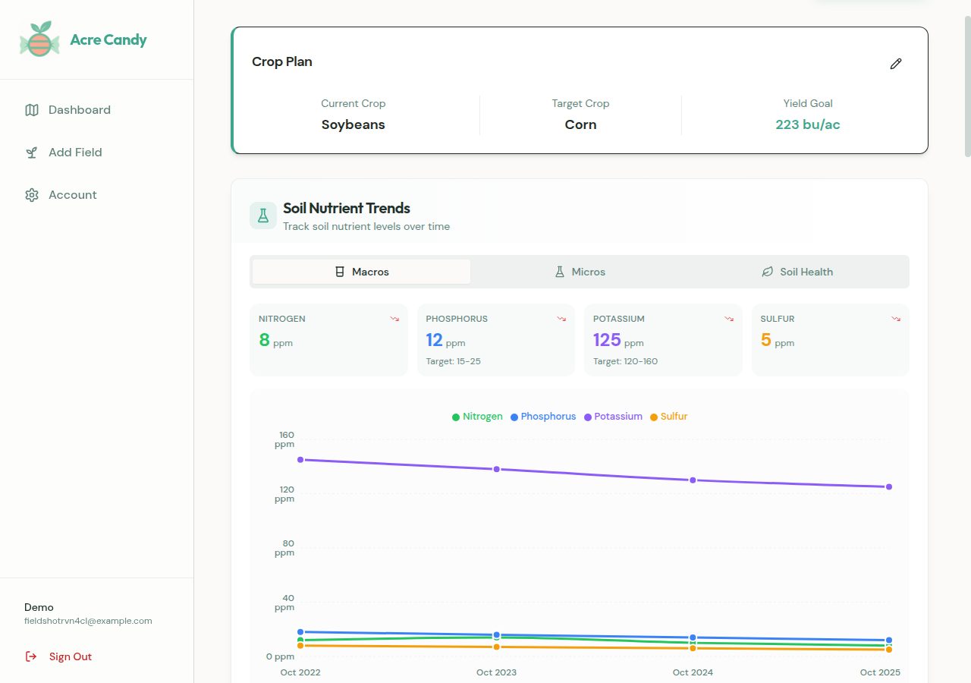Toggle the Phosphorus series in the chart legend
The width and height of the screenshot is (971, 683).
[543, 417]
